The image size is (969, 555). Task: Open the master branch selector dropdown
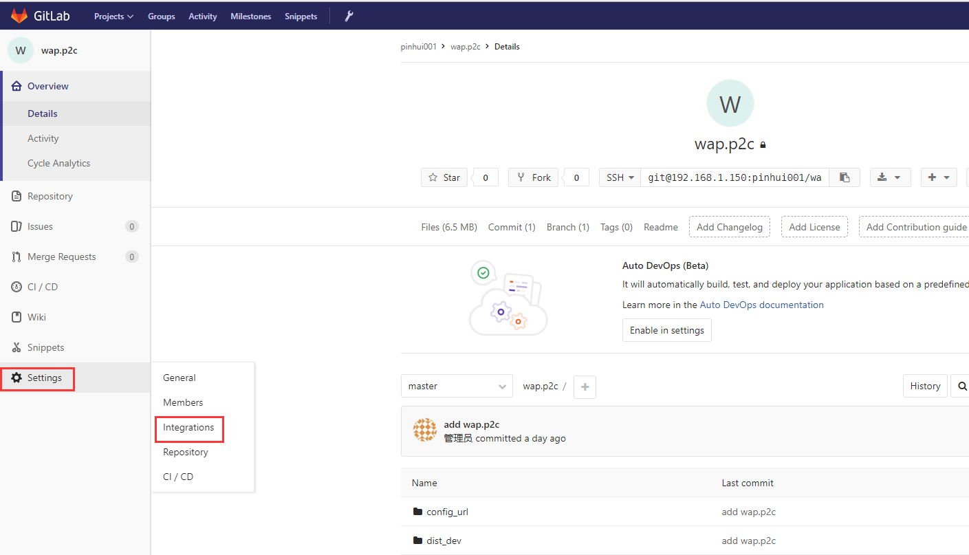[457, 386]
